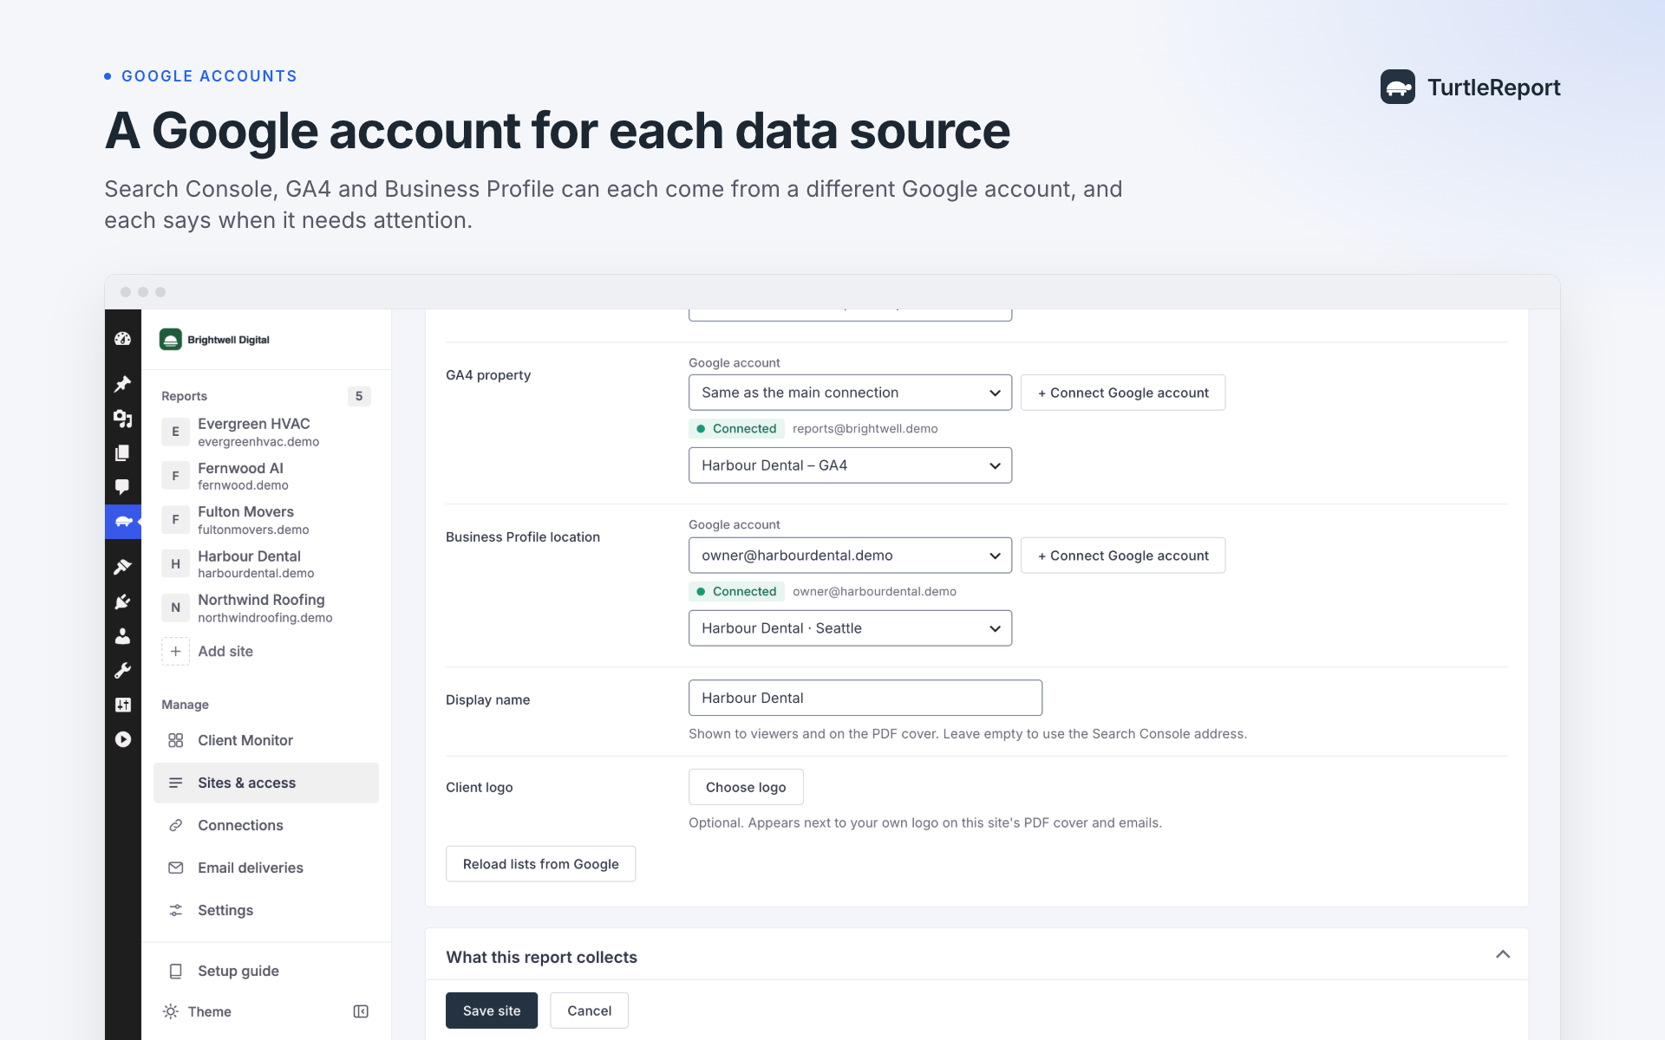Open the Settings sliders icon in the dark sidebar
Screen dimensions: 1665x1040
[x=122, y=705]
